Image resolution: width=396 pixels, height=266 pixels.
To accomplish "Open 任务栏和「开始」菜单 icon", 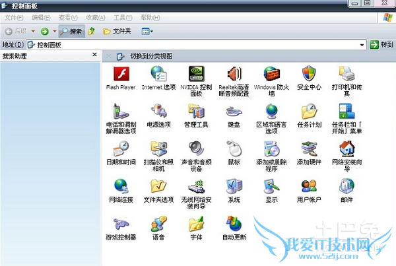I will pyautogui.click(x=346, y=119).
